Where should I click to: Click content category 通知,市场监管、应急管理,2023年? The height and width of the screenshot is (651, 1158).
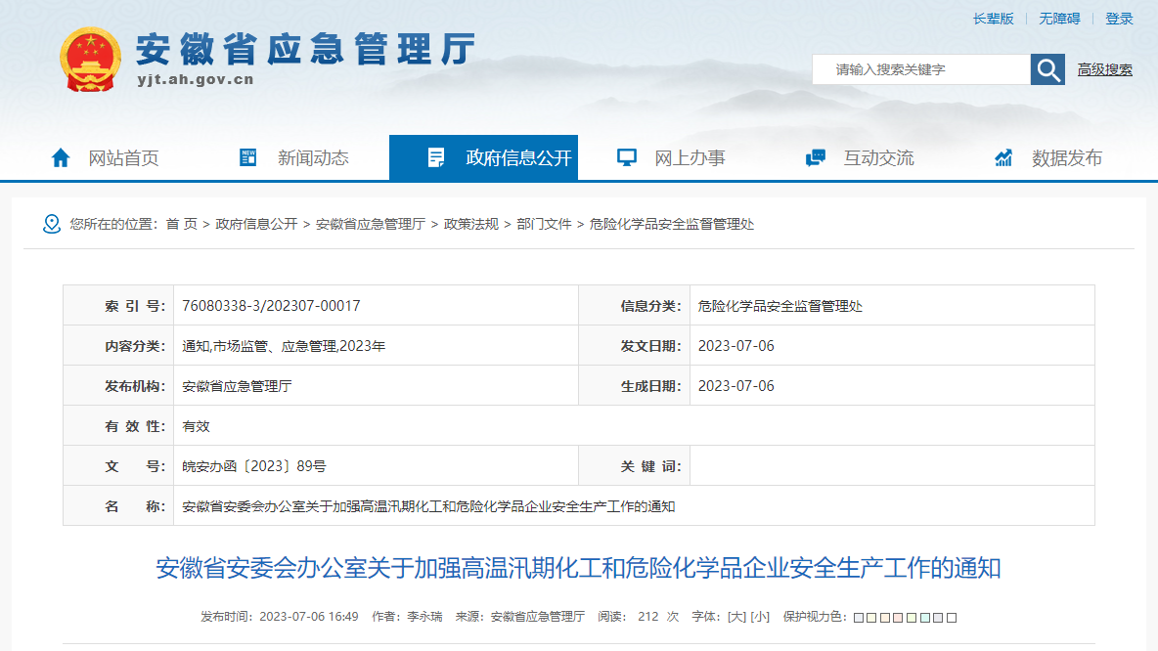[x=284, y=345]
